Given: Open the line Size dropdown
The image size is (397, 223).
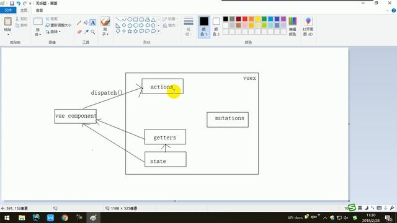Looking at the screenshot, I should point(189,26).
